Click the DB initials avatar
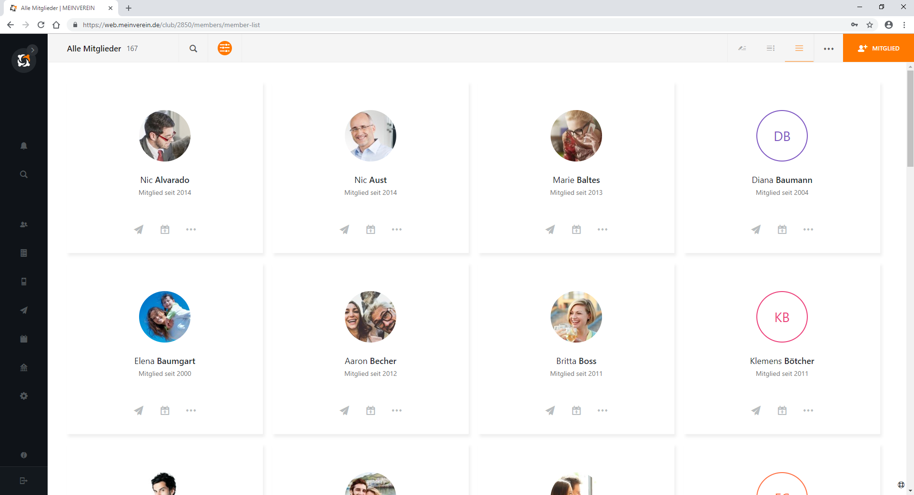The height and width of the screenshot is (495, 914). pos(782,136)
